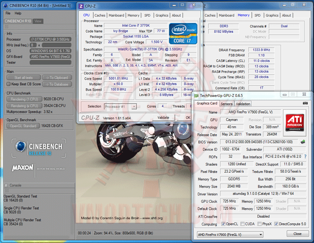Click the Intel Core i7 logo in CPU-Z
The height and width of the screenshot is (243, 314).
[183, 34]
